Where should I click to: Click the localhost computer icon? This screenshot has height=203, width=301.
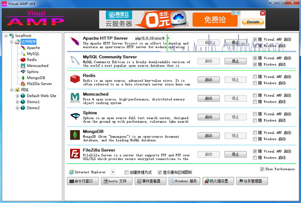pyautogui.click(x=12, y=35)
